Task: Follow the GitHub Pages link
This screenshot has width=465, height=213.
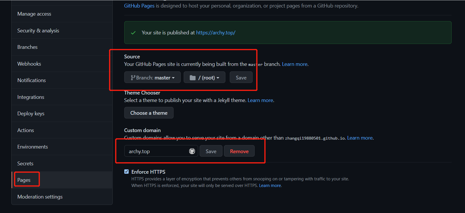Action: coord(139,6)
